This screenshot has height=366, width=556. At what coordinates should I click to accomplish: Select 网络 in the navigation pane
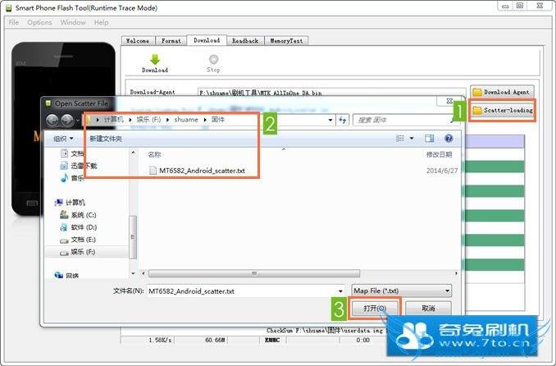click(66, 275)
